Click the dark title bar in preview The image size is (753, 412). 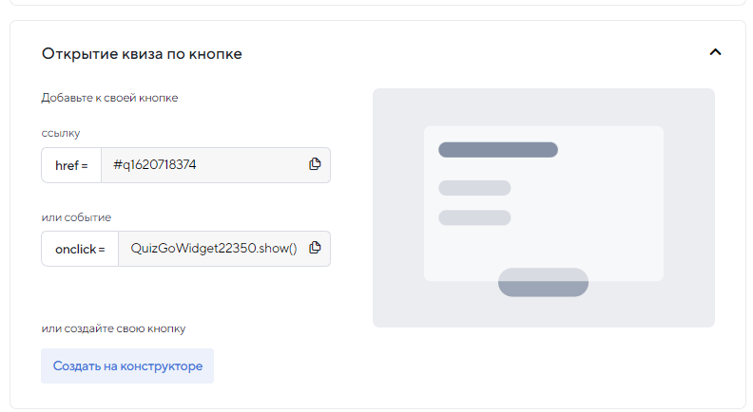(497, 150)
